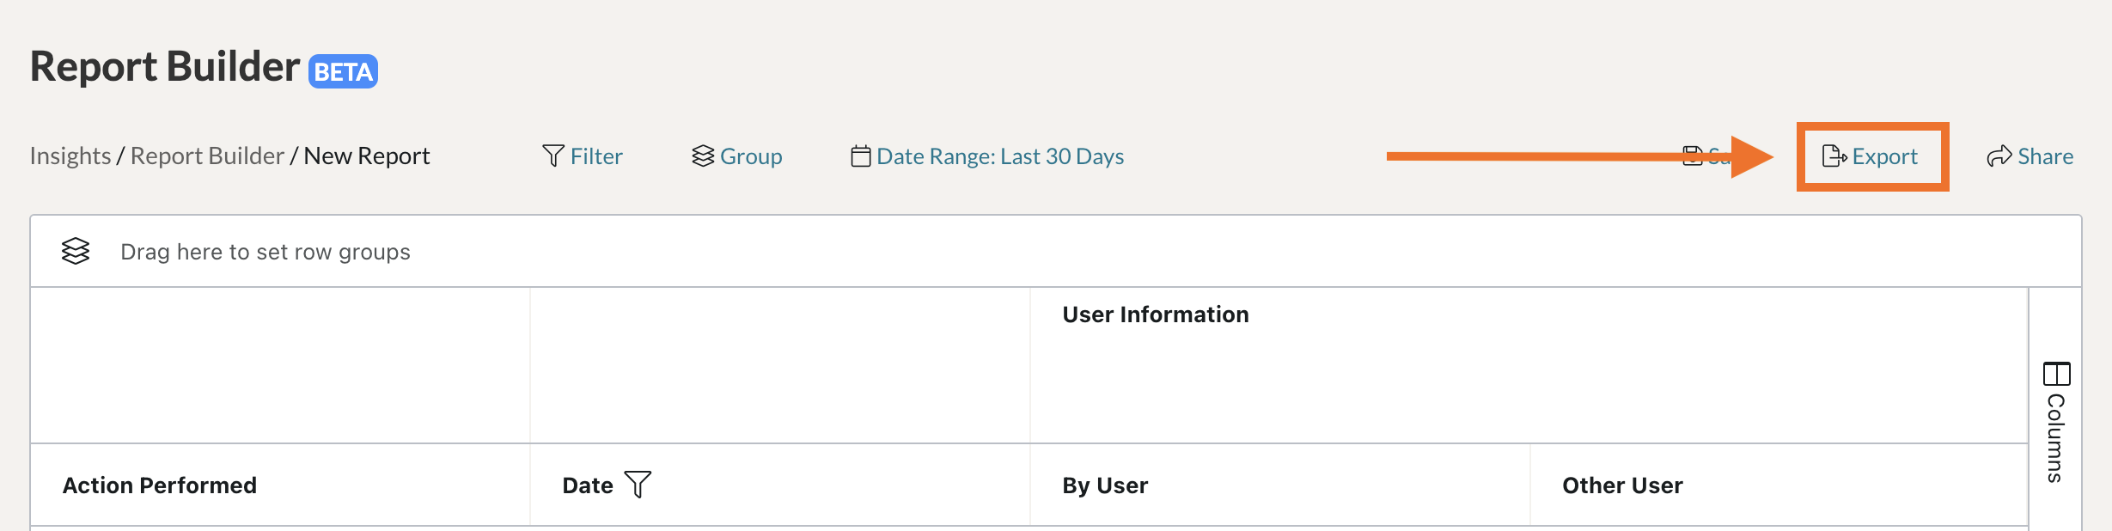Screen dimensions: 2112x531
Task: Expand the Columns side panel label
Action: [x=2055, y=438]
